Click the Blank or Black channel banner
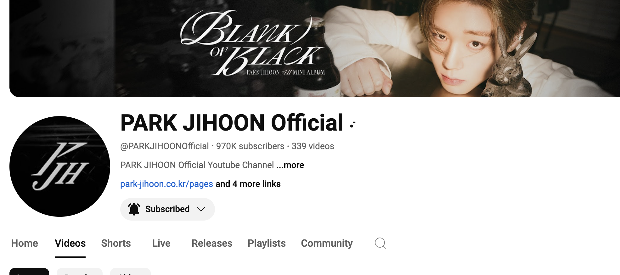This screenshot has width=620, height=275. click(315, 48)
